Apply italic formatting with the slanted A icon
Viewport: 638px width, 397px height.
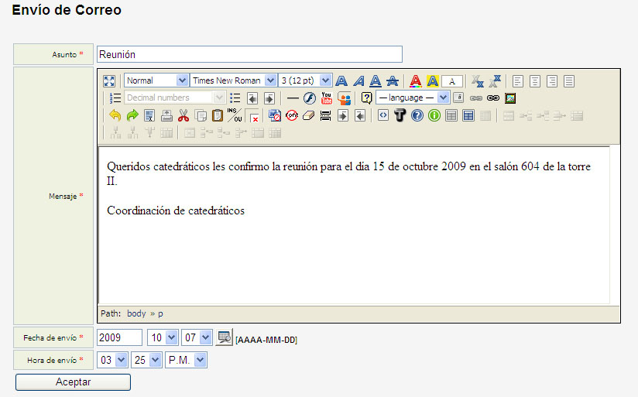[358, 81]
